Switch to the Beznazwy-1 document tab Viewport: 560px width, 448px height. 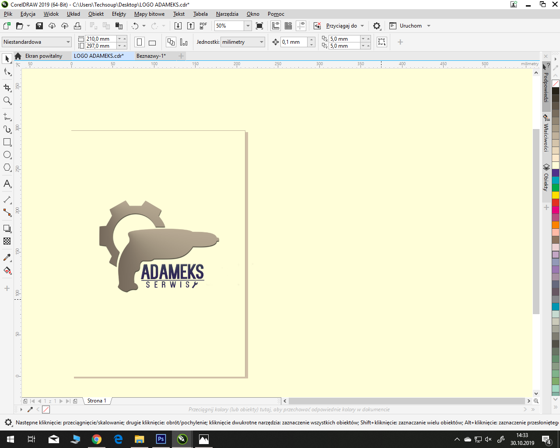click(151, 56)
